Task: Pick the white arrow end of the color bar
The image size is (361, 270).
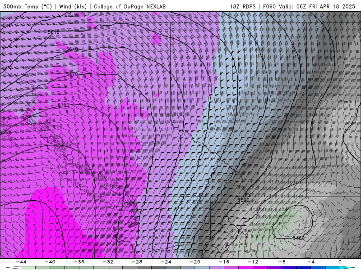Action: point(14,268)
